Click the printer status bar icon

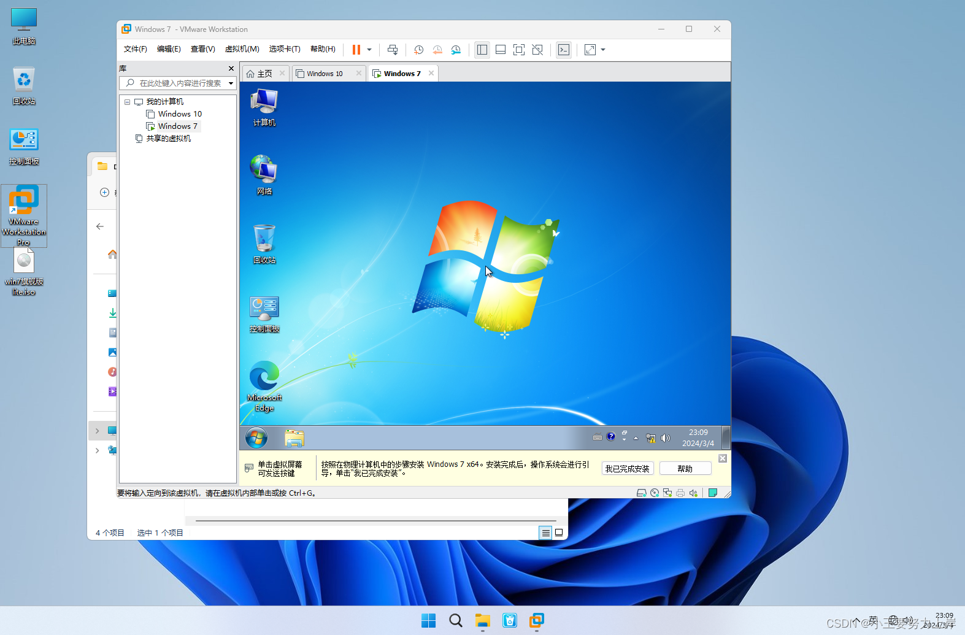coord(680,493)
